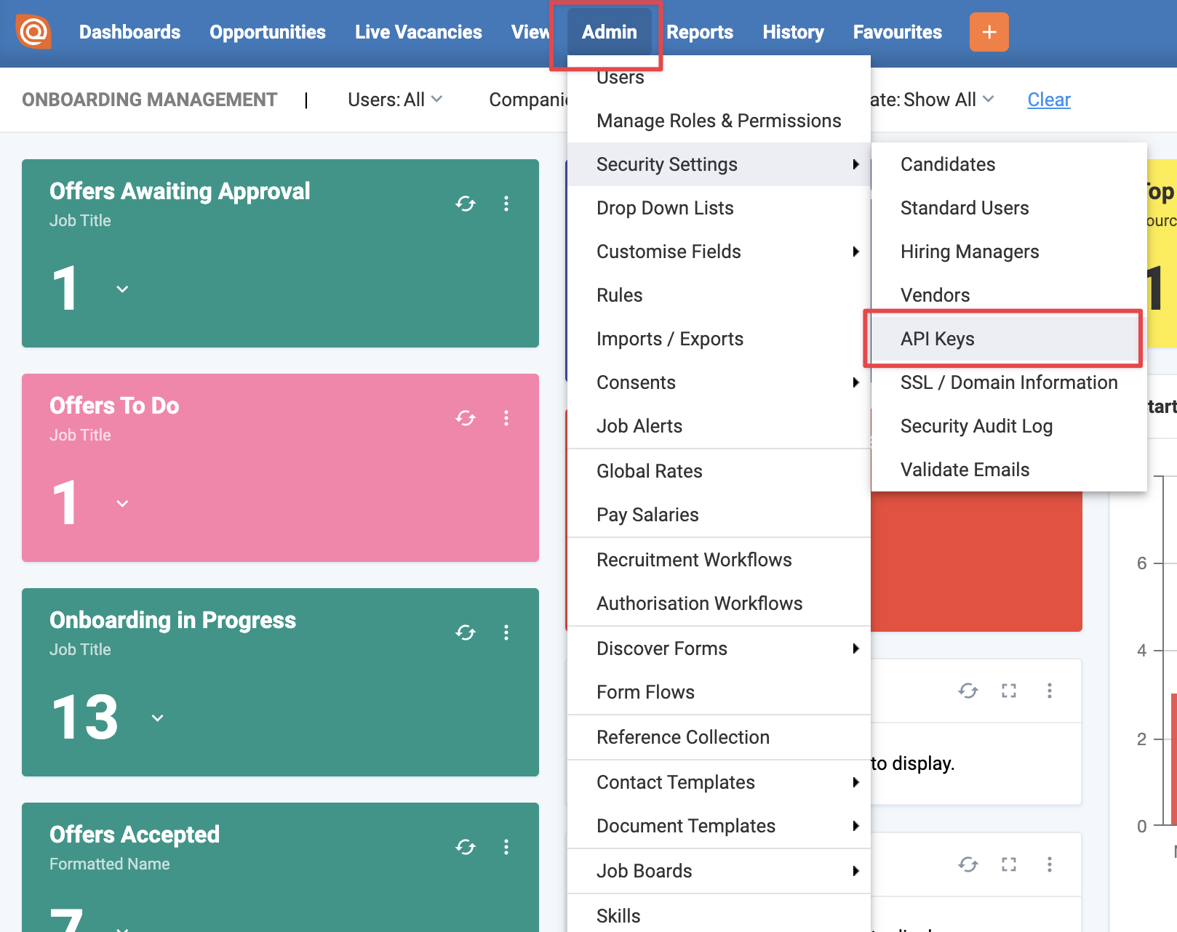The height and width of the screenshot is (932, 1177).
Task: Open Offers Awaiting Approval options menu
Action: tap(506, 204)
